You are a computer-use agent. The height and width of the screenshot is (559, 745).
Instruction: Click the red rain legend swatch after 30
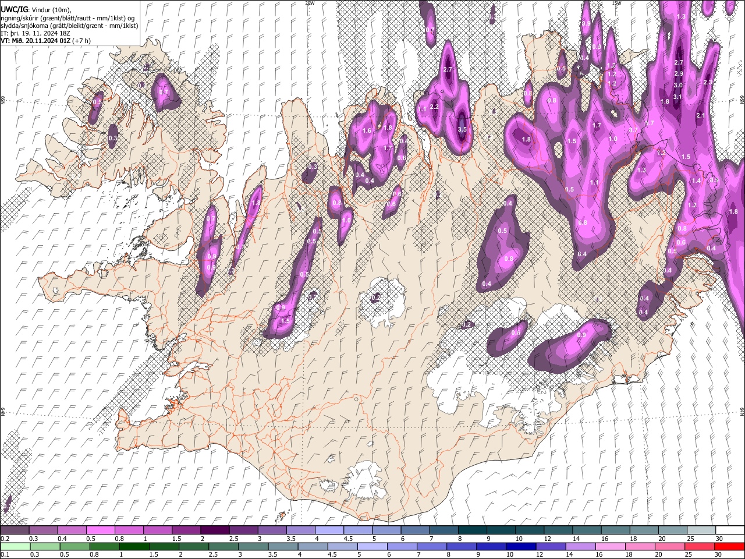tap(730, 546)
